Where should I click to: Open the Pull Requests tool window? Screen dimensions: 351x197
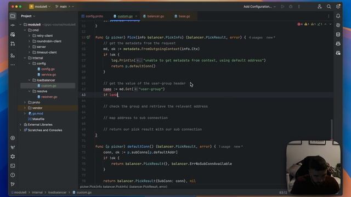(x=13, y=44)
